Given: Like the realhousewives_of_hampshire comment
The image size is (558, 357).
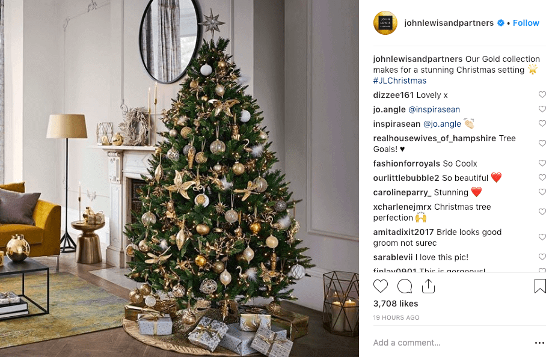Looking at the screenshot, I should tap(542, 143).
